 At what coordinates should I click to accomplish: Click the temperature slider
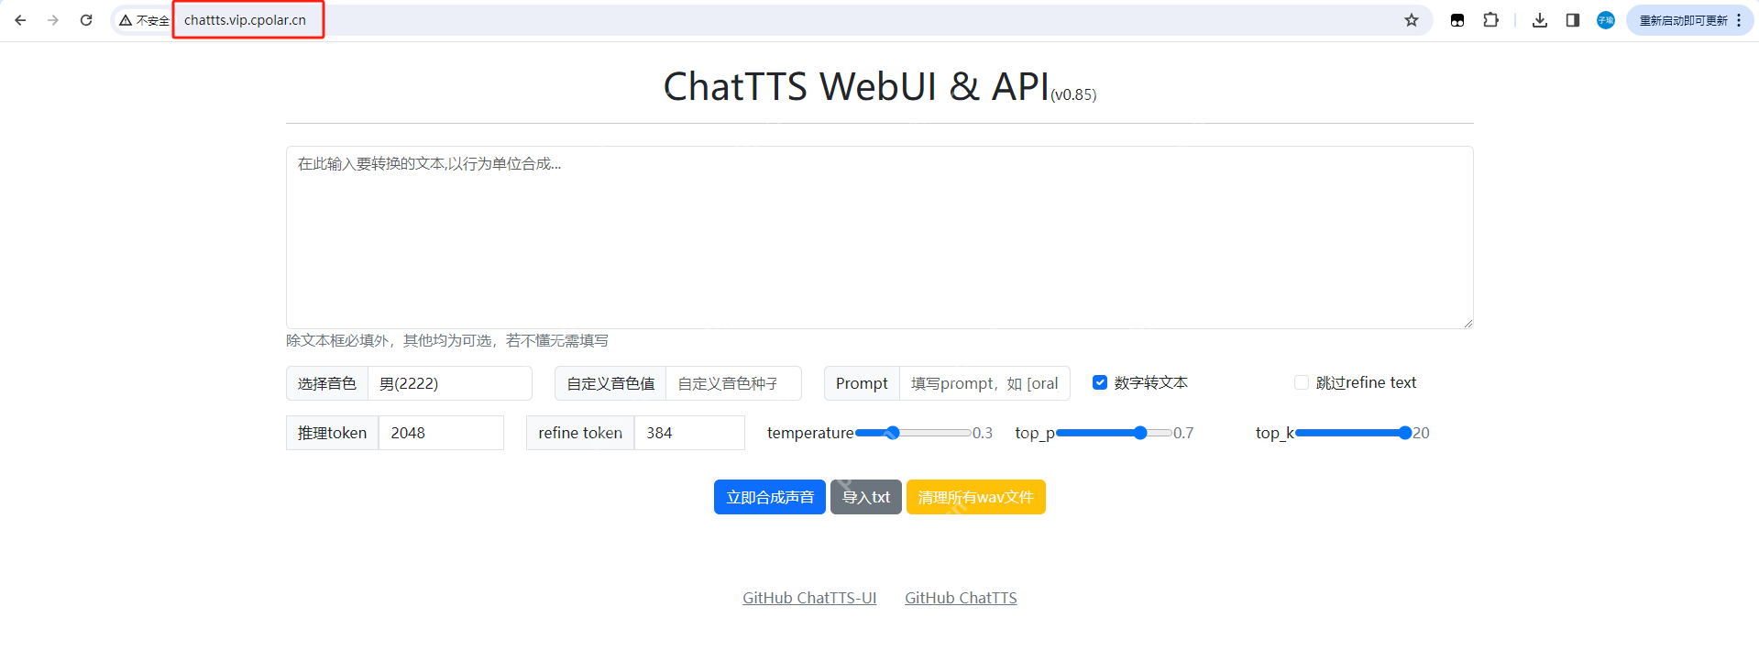pos(913,433)
